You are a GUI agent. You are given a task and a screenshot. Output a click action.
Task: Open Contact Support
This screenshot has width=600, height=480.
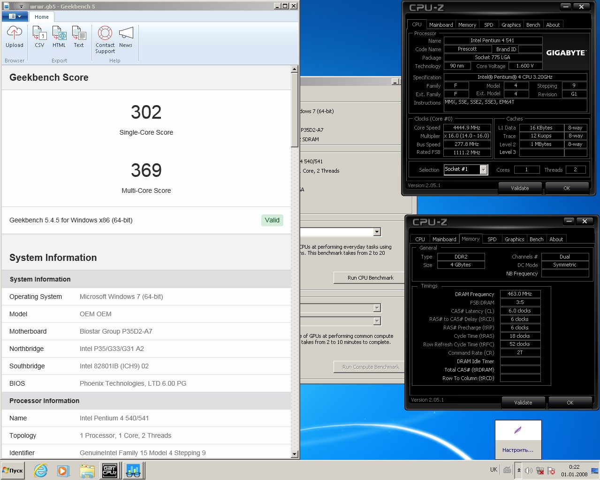click(x=105, y=39)
